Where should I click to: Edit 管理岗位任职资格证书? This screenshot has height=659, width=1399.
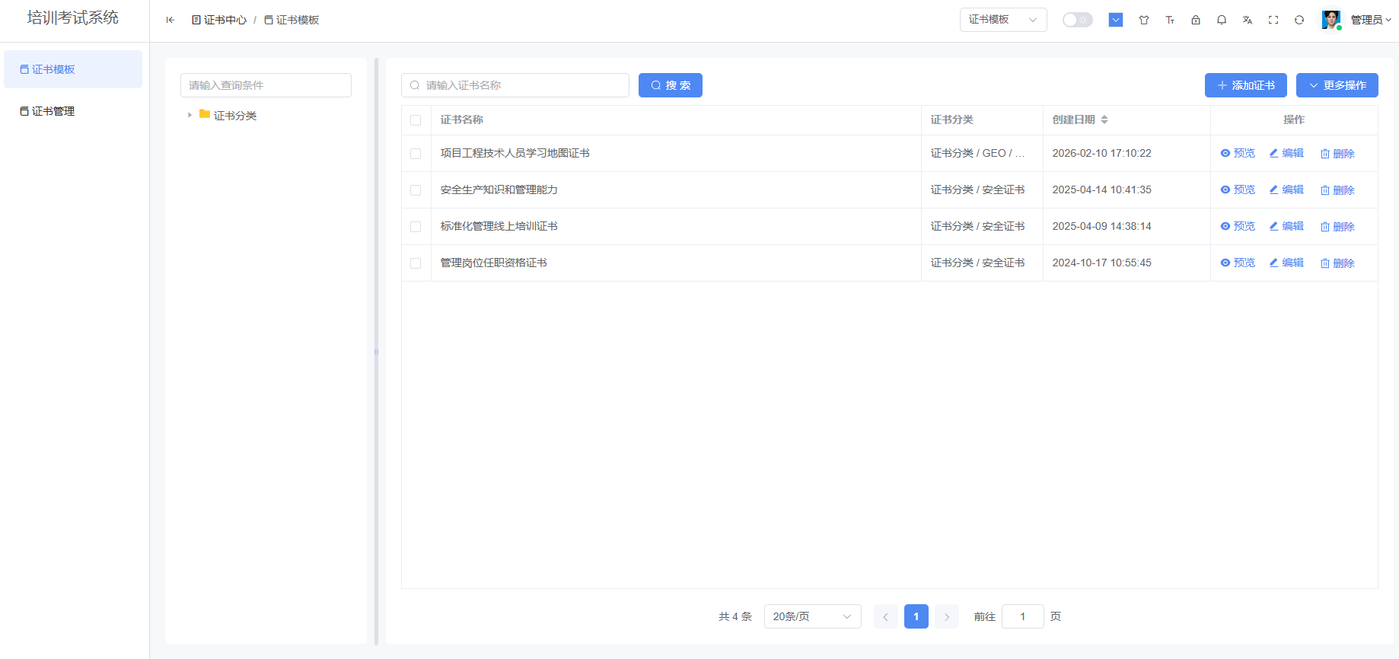pyautogui.click(x=1286, y=263)
